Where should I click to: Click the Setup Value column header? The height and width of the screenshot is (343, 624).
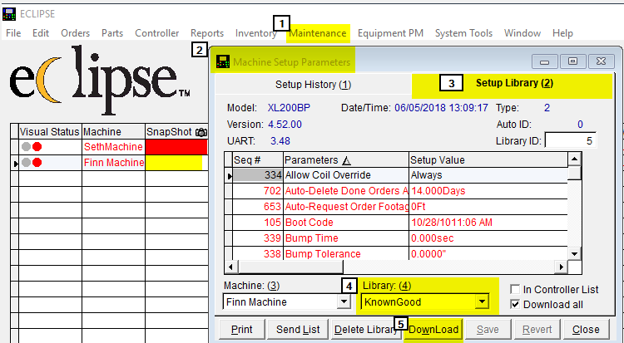click(488, 160)
